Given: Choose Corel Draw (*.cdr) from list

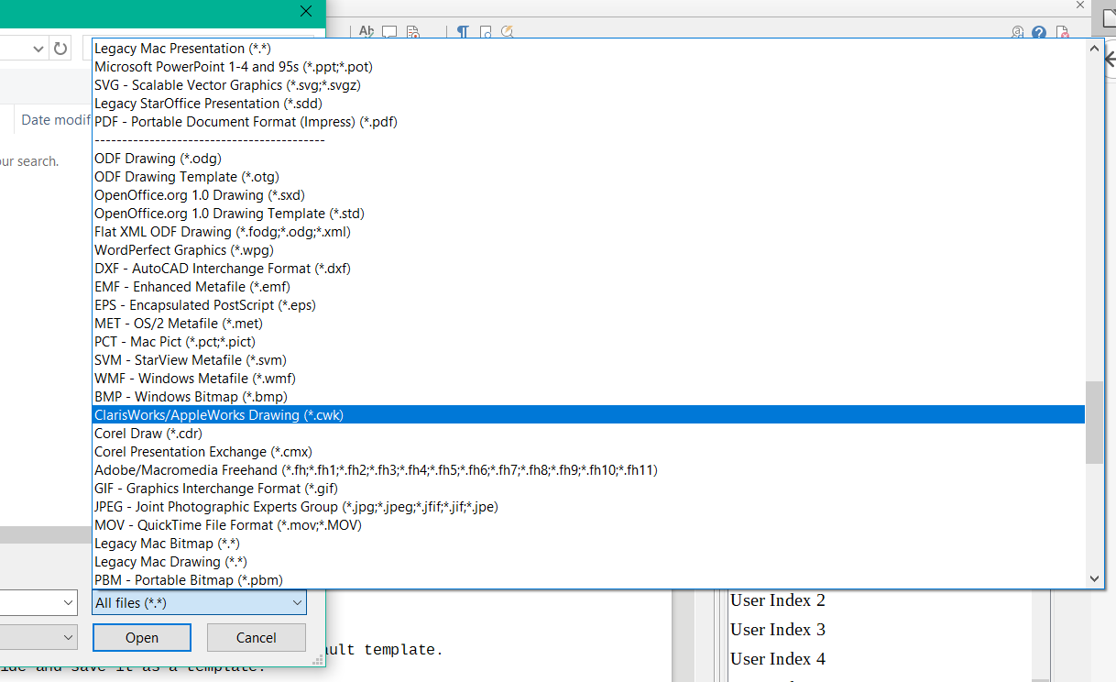Looking at the screenshot, I should [148, 434].
